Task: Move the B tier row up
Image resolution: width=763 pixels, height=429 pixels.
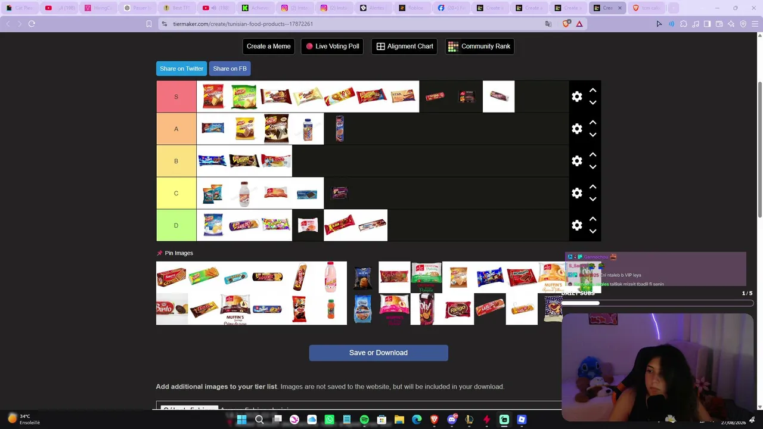Action: (593, 154)
